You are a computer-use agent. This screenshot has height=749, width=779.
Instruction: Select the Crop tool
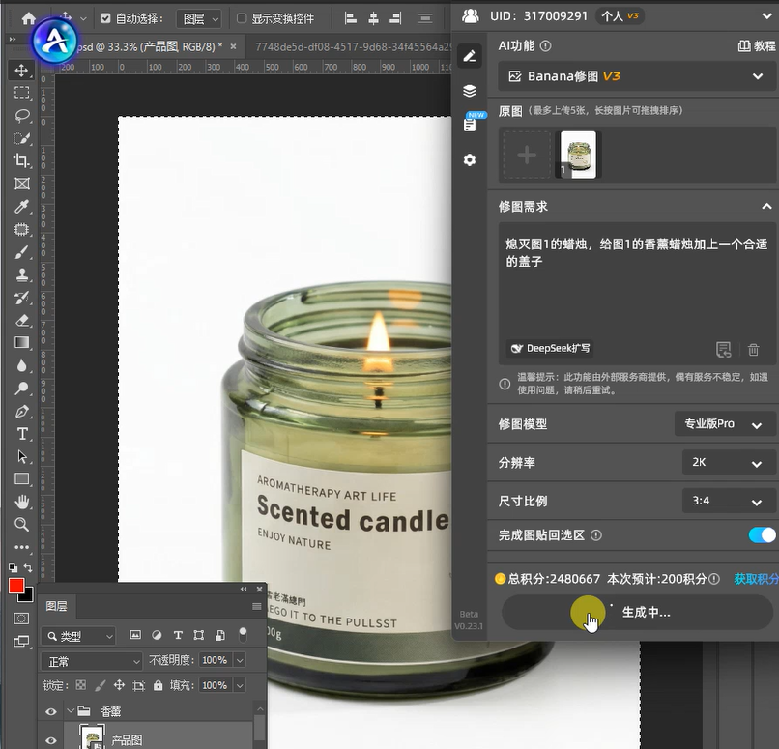point(22,160)
